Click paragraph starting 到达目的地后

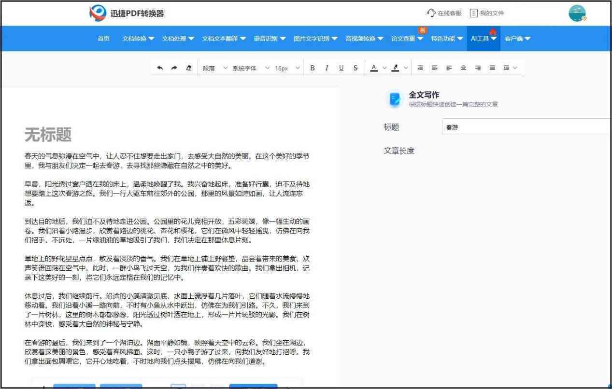167,231
